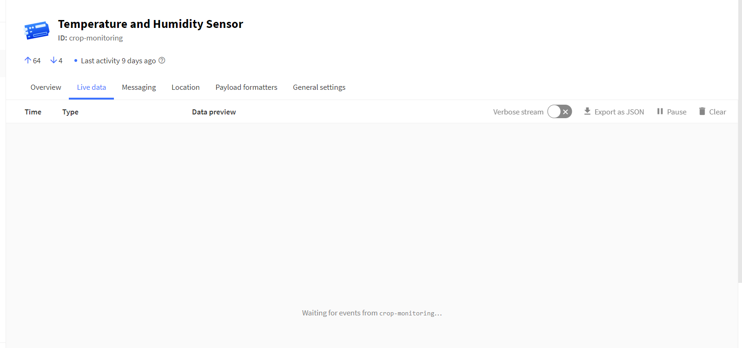Click the Clear trash can icon
Screen dimensions: 742x348
(x=702, y=112)
